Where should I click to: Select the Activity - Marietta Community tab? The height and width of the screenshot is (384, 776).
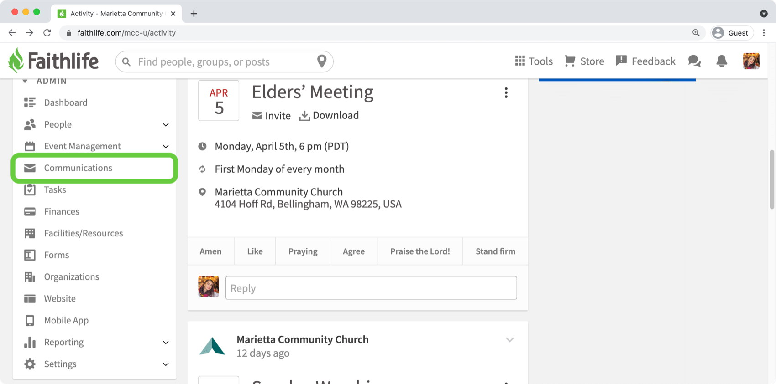point(116,14)
